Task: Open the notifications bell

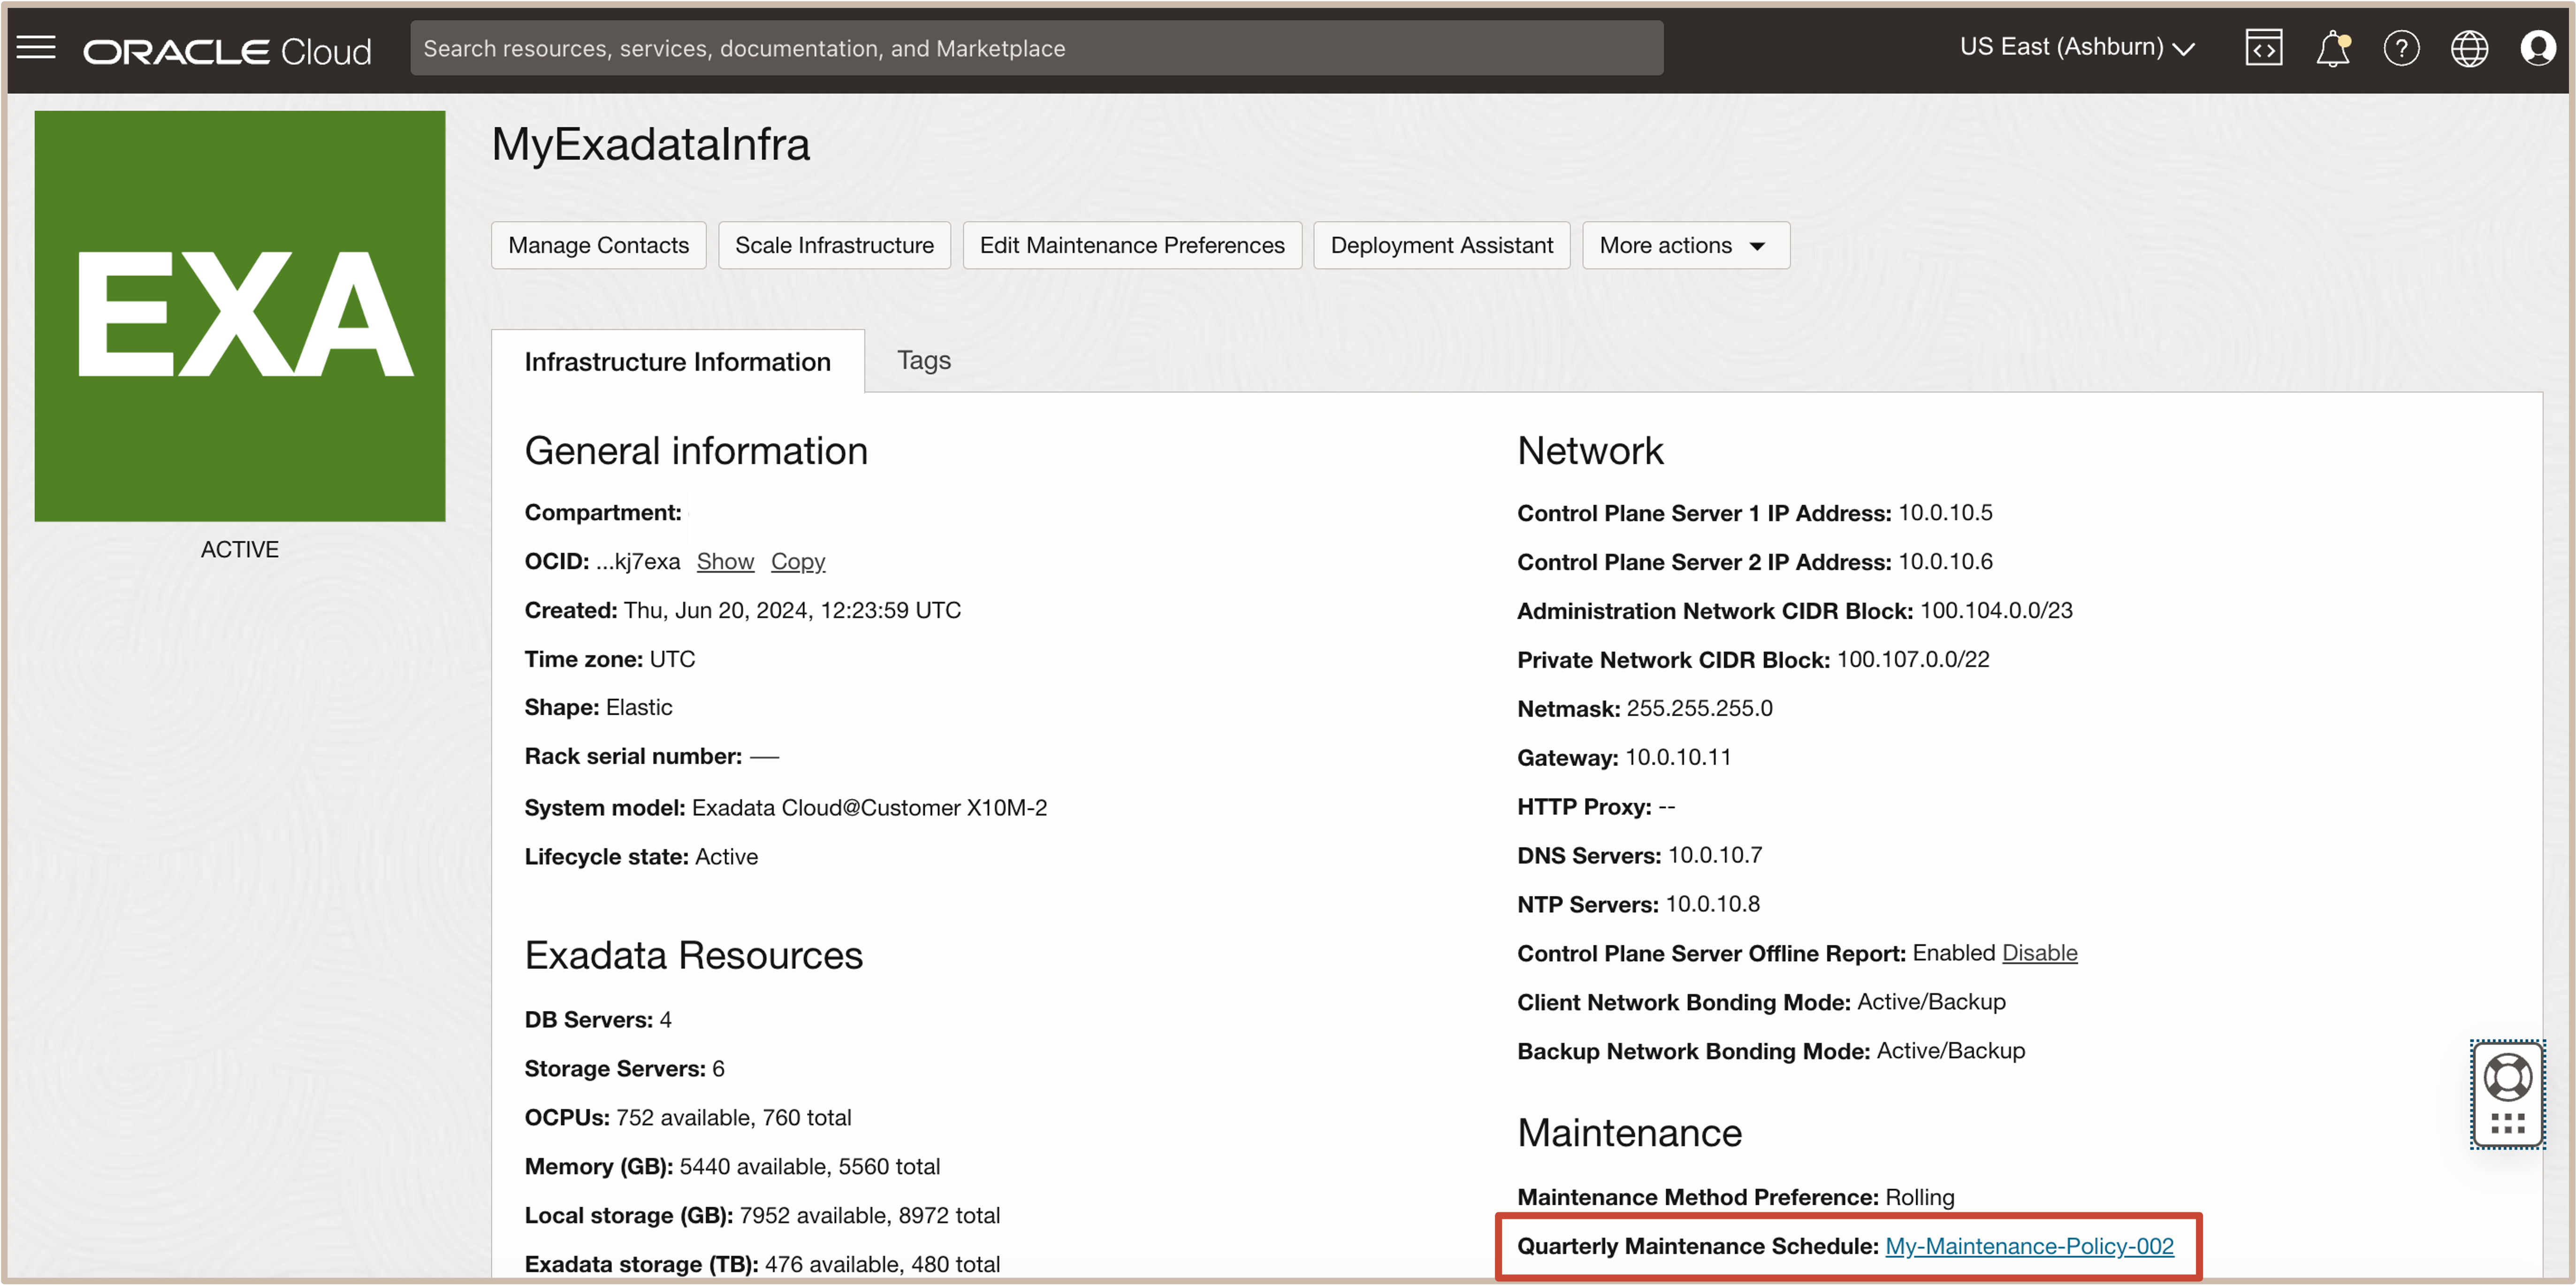Action: click(2332, 47)
